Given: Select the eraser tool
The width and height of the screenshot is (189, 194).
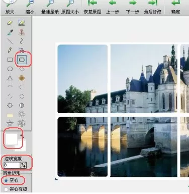Looking at the screenshot, I should pos(10,23).
